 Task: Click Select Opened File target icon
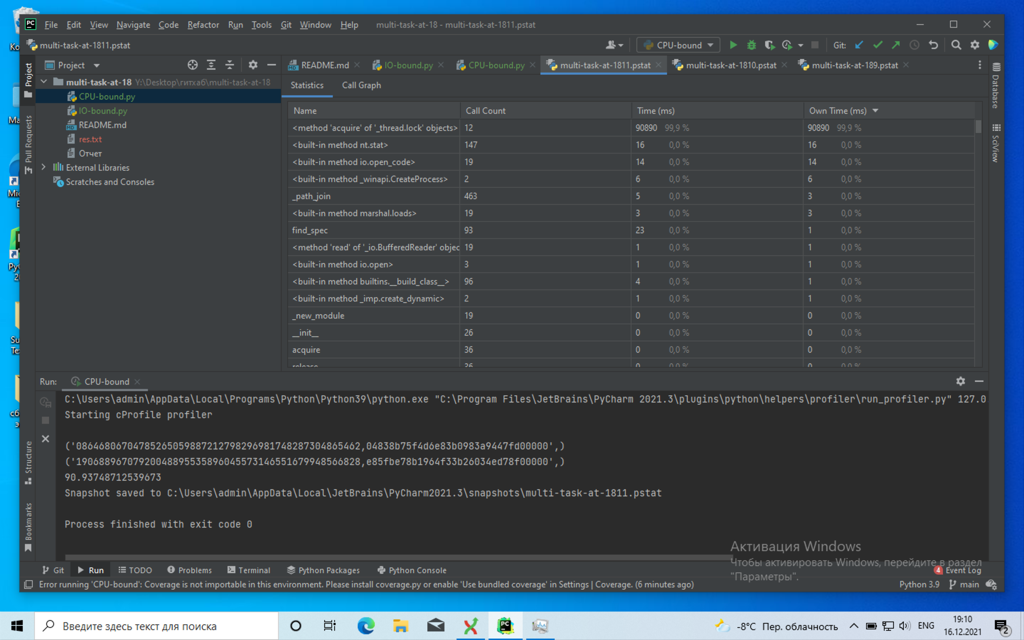[192, 65]
